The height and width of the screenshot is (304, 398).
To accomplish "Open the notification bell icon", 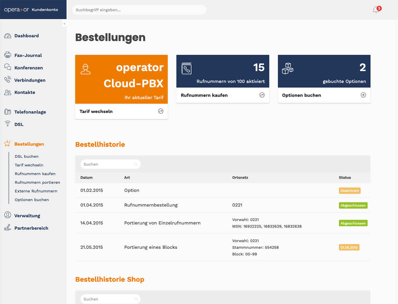I will pyautogui.click(x=376, y=10).
